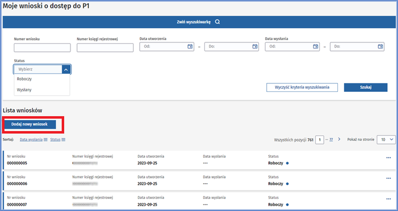
Task: Click Roboczy status in row 000000007
Action: [x=276, y=205]
